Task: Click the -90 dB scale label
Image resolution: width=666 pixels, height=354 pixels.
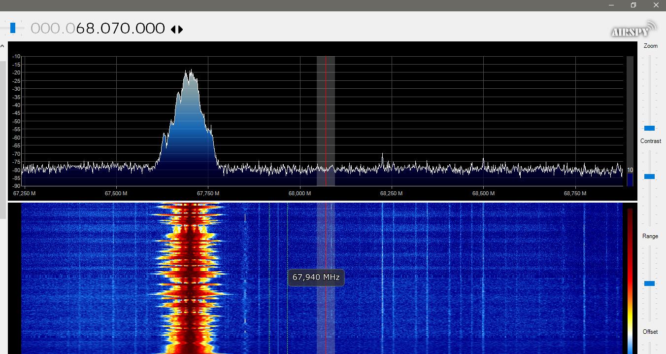Action: point(16,186)
